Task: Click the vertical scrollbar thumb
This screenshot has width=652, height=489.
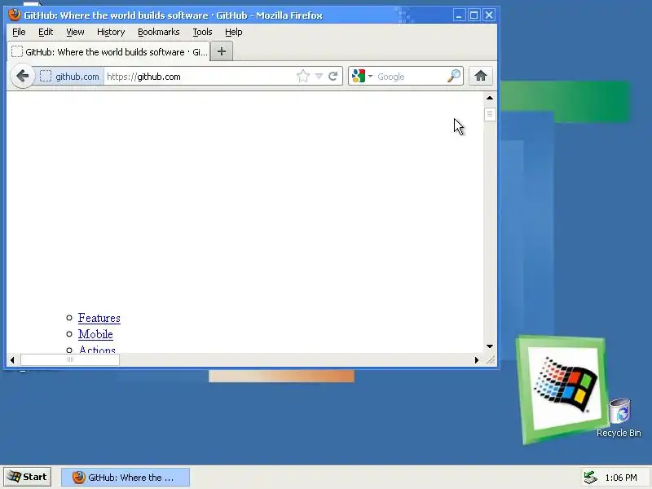Action: click(490, 114)
